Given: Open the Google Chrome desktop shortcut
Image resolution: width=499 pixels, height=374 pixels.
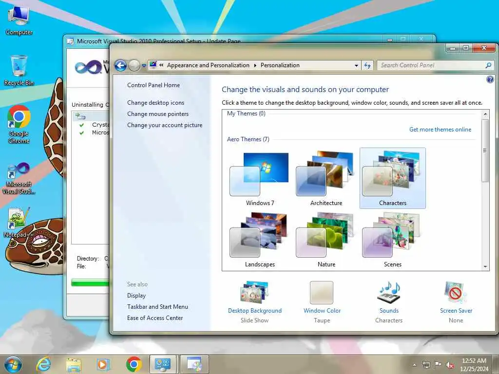Looking at the screenshot, I should pos(19,124).
